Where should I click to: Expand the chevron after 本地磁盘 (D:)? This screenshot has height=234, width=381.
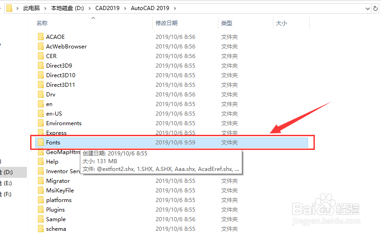(90, 8)
